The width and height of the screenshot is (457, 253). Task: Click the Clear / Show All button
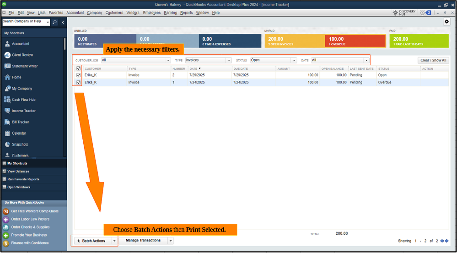coord(433,60)
